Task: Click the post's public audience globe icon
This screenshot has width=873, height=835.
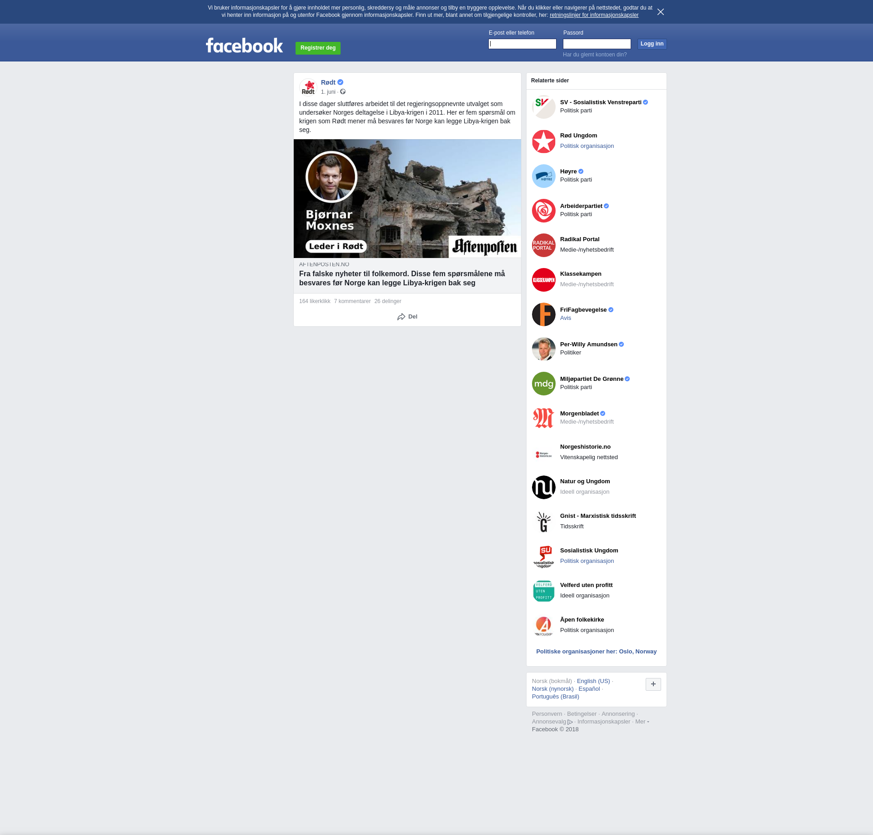Action: 343,92
